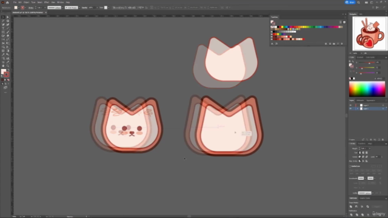Viewport: 388px width, 218px height.
Task: Delete swatch in Swatches panel
Action: tap(342, 44)
